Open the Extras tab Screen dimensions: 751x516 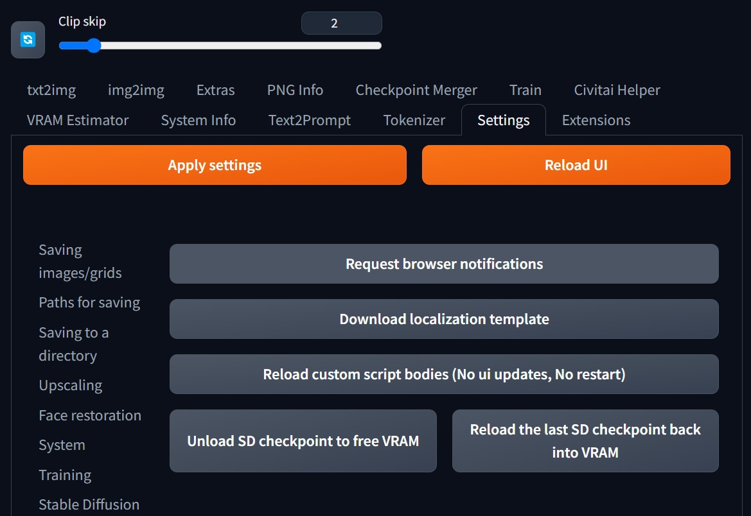coord(215,90)
